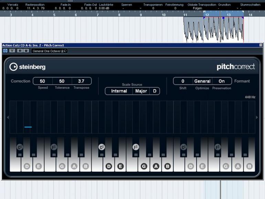Image resolution: width=265 pixels, height=199 pixels.
Task: Click the Correction Speed value field
Action: click(x=42, y=81)
